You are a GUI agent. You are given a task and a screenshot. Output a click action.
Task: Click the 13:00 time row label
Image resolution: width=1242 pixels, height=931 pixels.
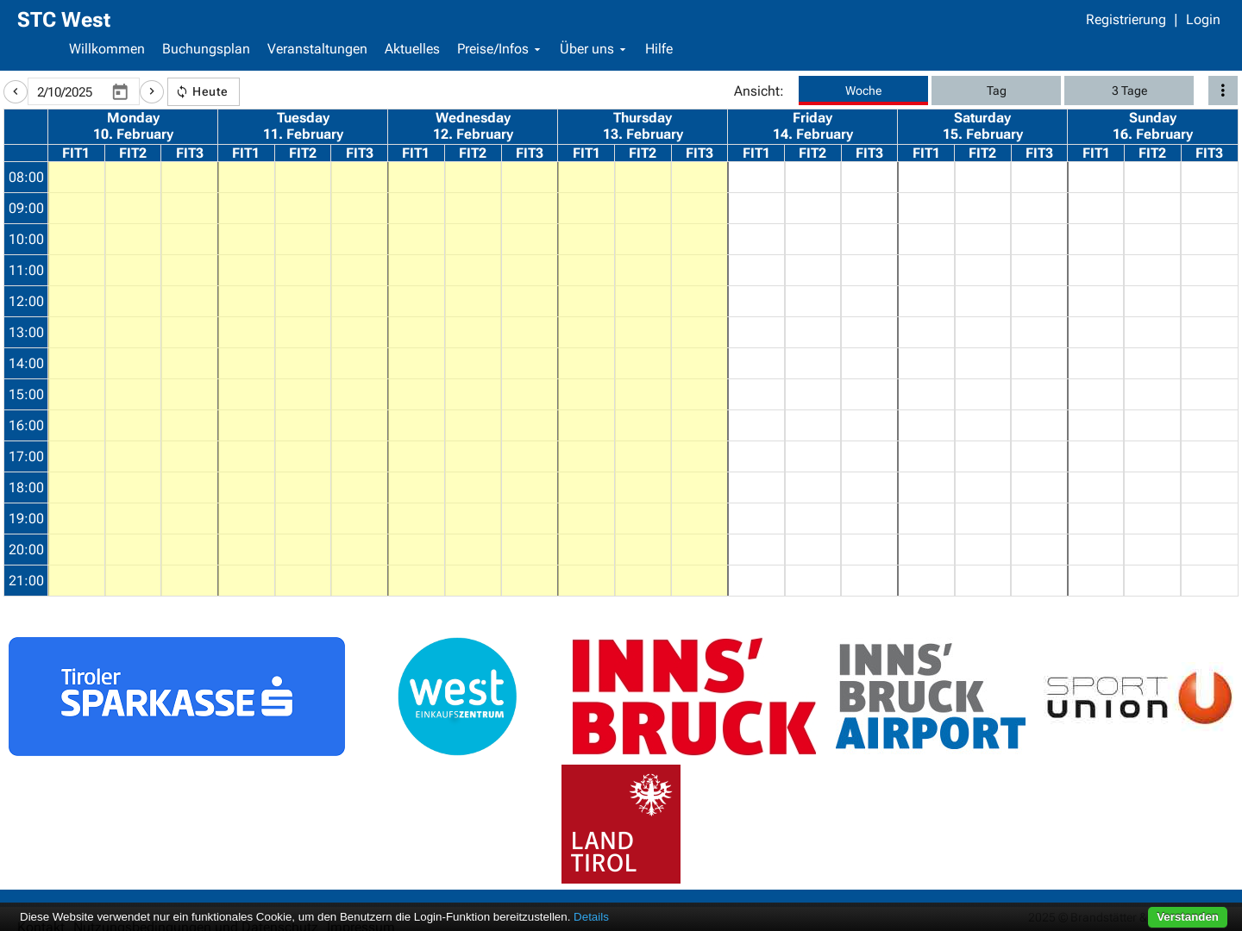coord(26,333)
